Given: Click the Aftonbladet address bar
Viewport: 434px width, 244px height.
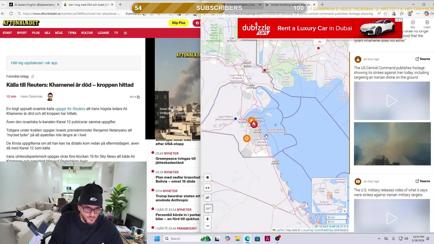Looking at the screenshot, I should pyautogui.click(x=72, y=14).
